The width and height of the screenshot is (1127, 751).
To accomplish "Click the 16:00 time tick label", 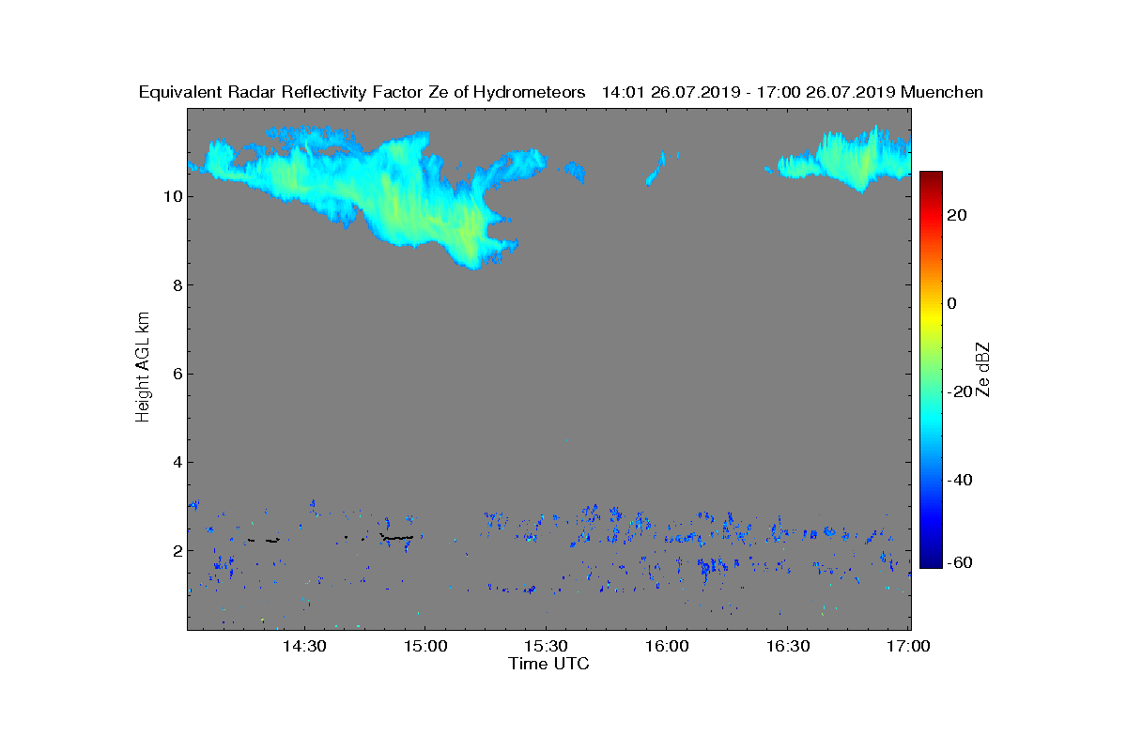I will point(667,646).
